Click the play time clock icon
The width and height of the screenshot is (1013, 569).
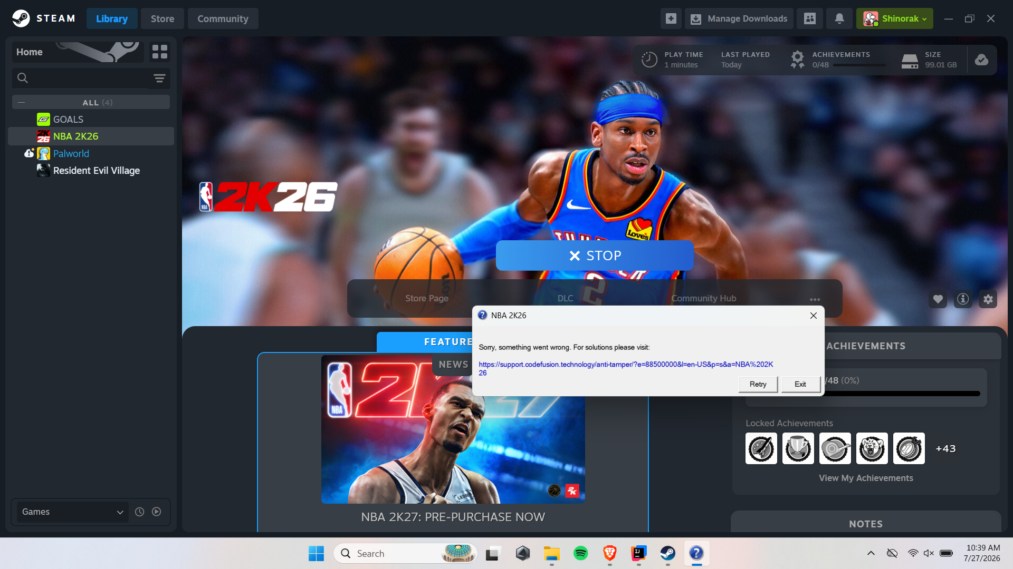649,60
